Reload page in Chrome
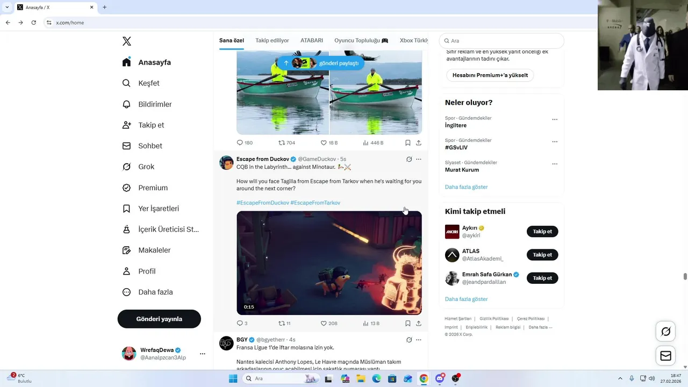The height and width of the screenshot is (387, 688). 33,23
